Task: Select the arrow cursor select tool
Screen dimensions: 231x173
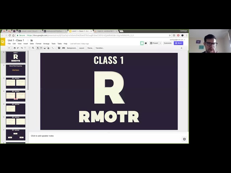Action: tap(38, 48)
